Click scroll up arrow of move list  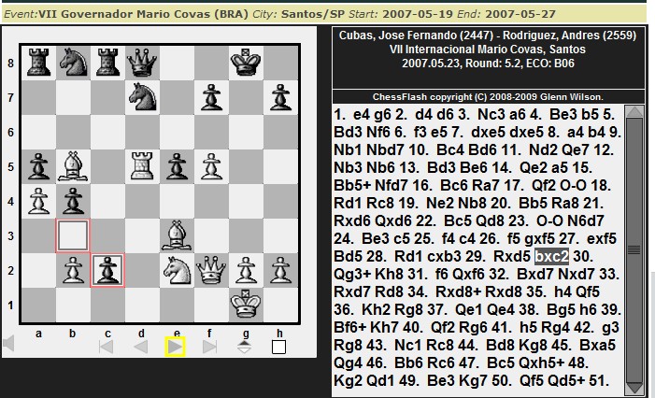click(x=634, y=111)
